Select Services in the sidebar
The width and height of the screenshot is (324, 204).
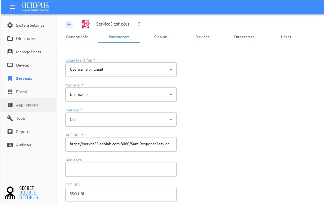coord(29,78)
